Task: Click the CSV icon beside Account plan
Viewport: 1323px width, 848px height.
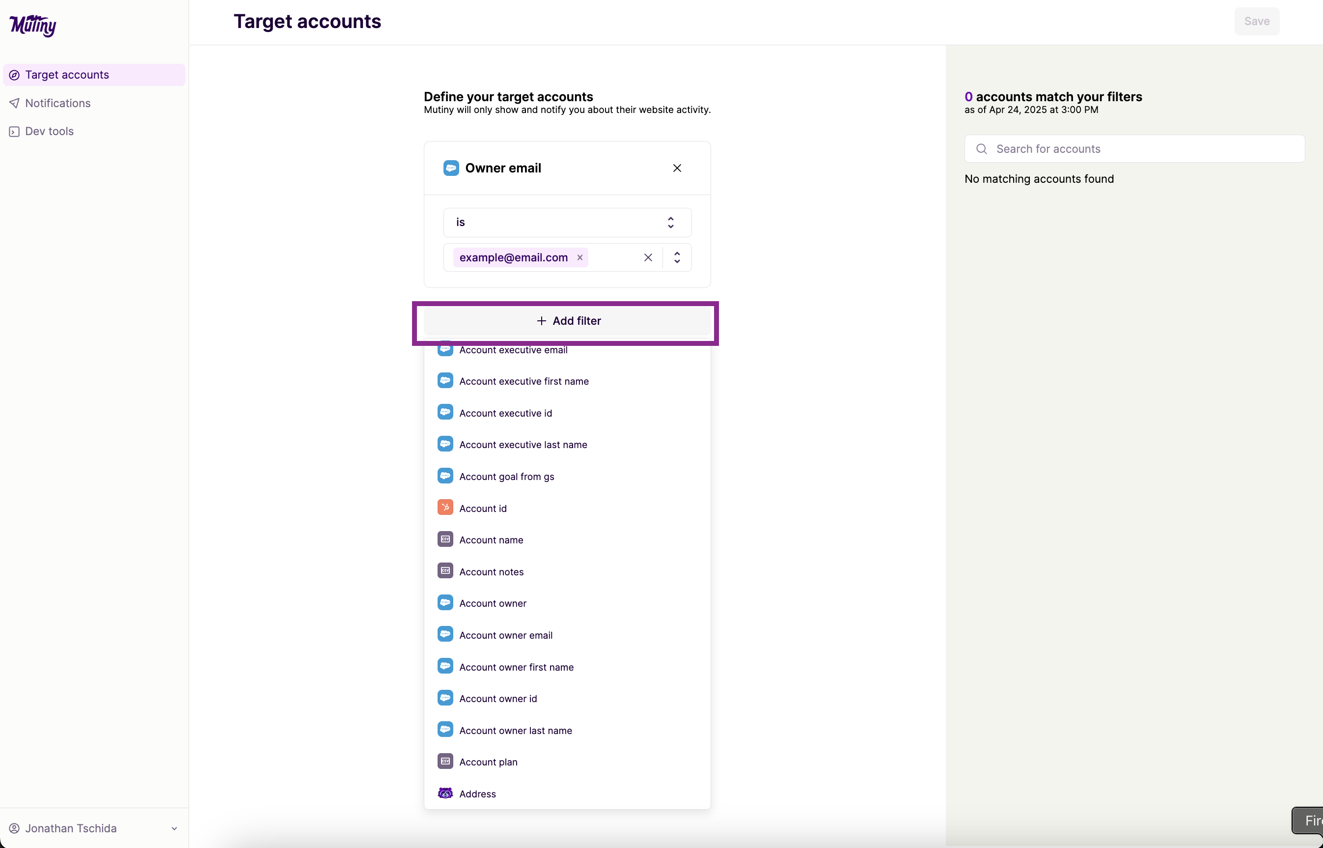Action: (x=445, y=761)
